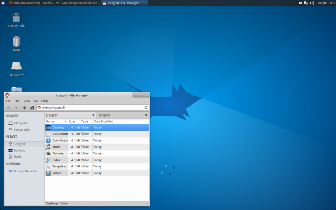The image size is (336, 210).
Task: Open Browse Network in sidebar
Action: [23, 171]
